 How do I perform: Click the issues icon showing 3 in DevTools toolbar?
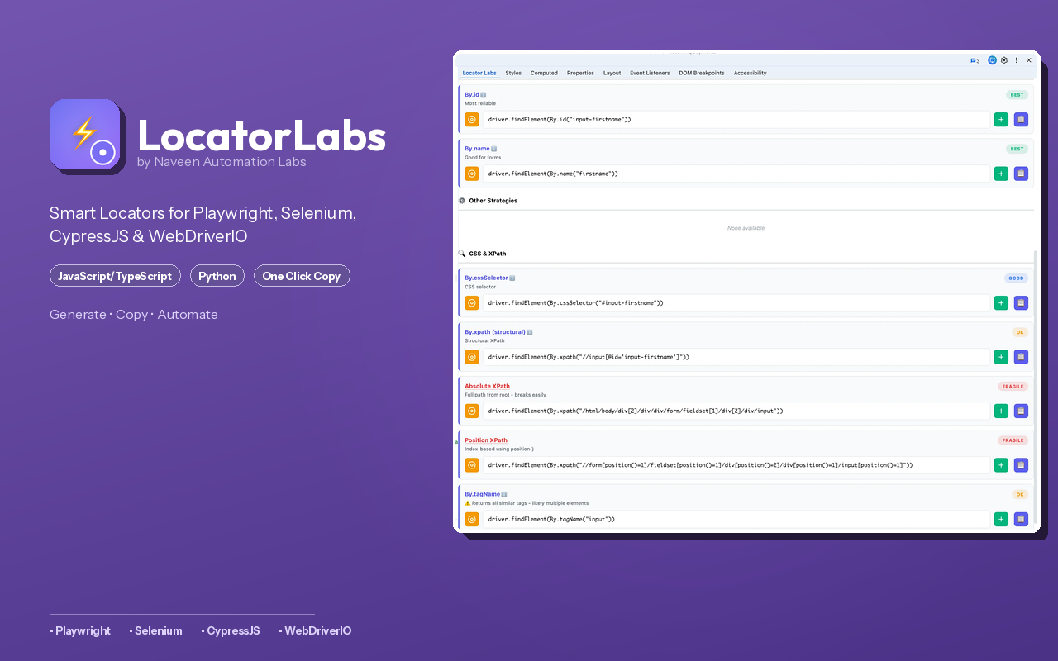[x=975, y=60]
